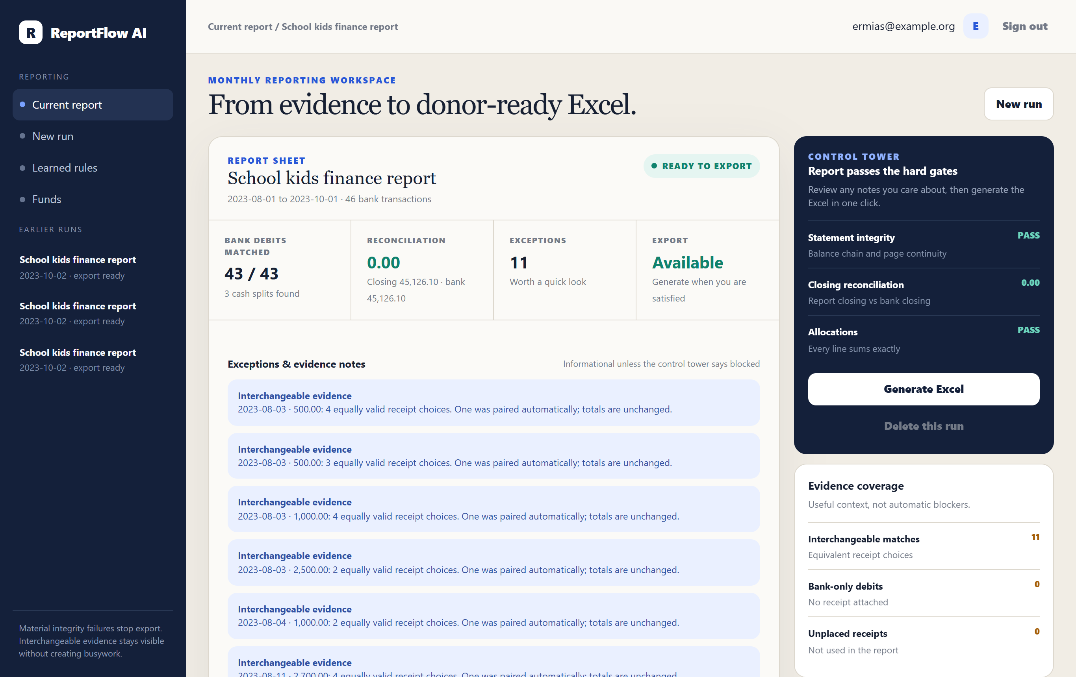1076x677 pixels.
Task: Click the ermias@example.org account email
Action: pos(903,26)
